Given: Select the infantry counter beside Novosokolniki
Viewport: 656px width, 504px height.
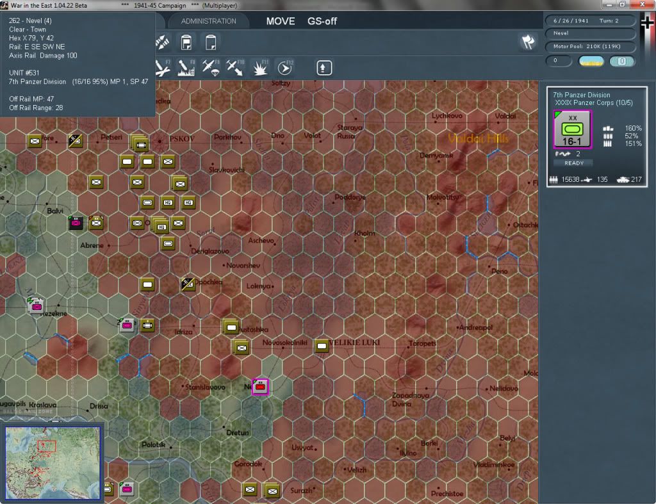Looking at the screenshot, I should tap(242, 348).
